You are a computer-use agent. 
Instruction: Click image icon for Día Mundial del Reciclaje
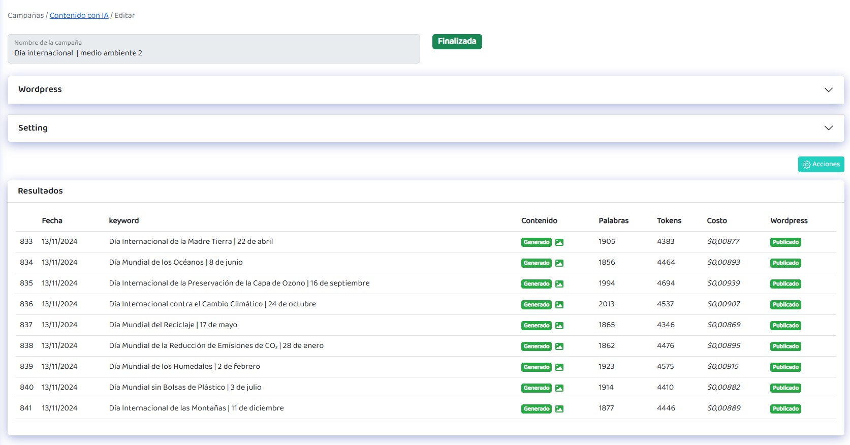click(559, 326)
